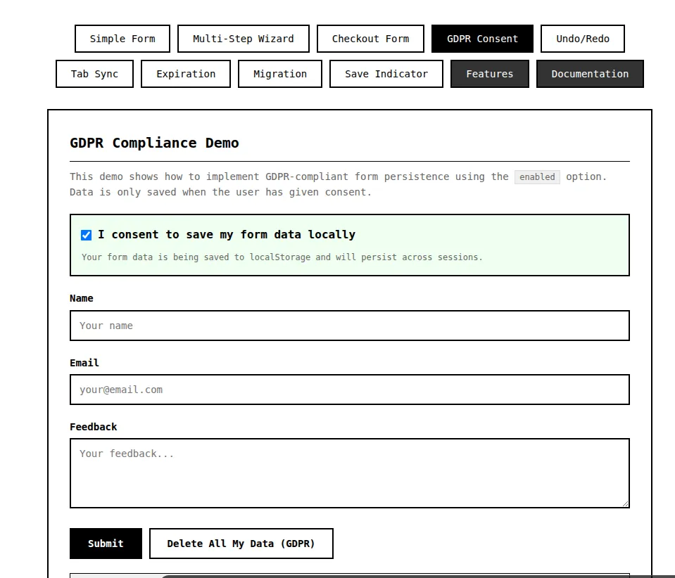Open the Tab Sync demo
This screenshot has height=578, width=675.
coord(95,74)
